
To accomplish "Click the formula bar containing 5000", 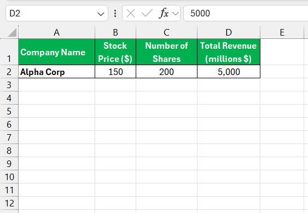I will click(x=246, y=13).
